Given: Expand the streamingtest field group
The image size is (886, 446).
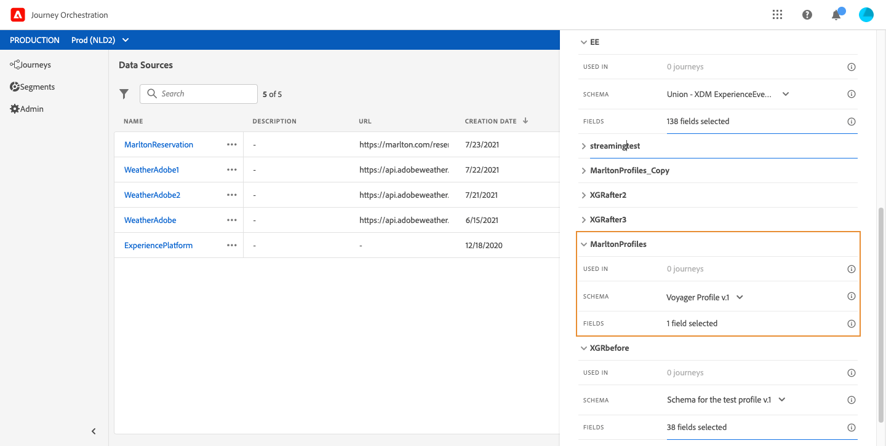Looking at the screenshot, I should coord(584,146).
